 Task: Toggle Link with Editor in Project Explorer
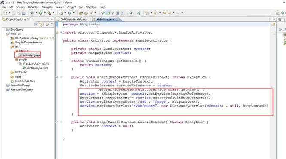pos(41,24)
